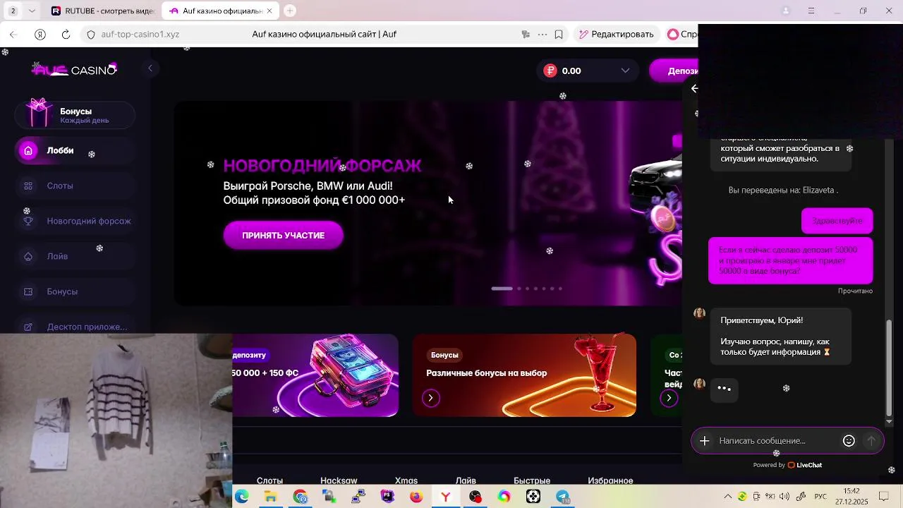Select Лобби in the sidebar
903x508 pixels.
(75, 150)
